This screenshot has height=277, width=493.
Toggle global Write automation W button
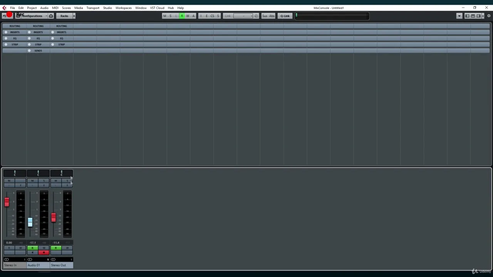(188, 16)
